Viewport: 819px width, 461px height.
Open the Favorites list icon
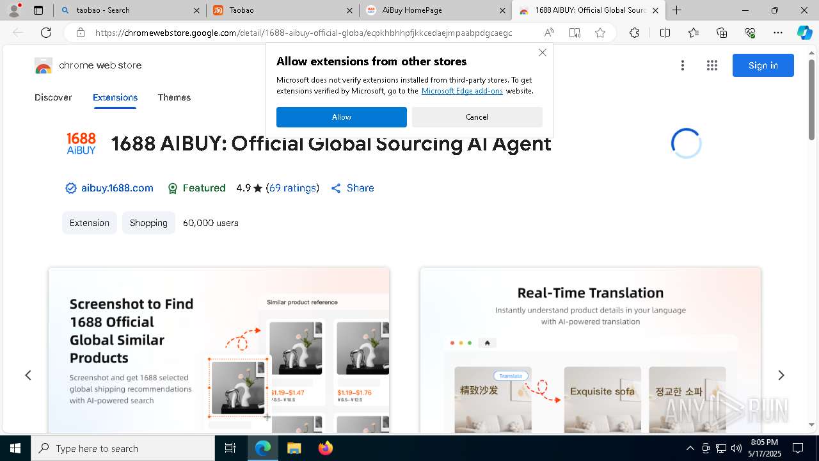pos(694,33)
